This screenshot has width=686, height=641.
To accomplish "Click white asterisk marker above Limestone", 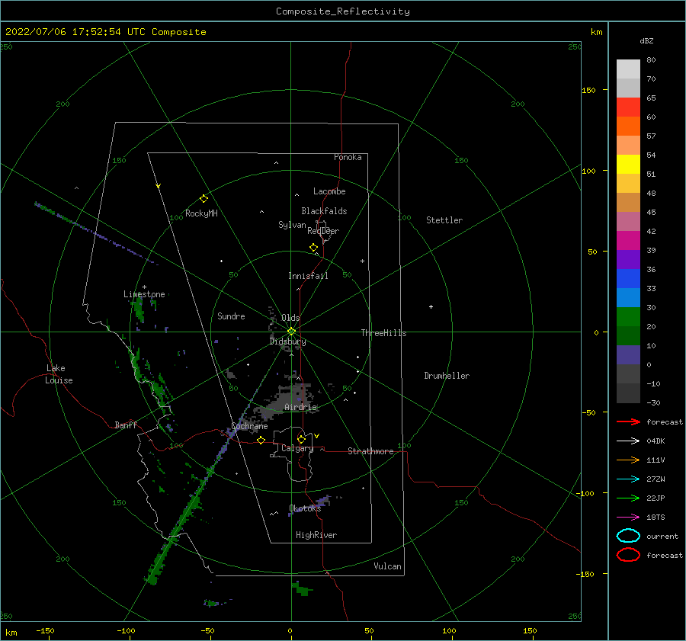I will (x=144, y=287).
